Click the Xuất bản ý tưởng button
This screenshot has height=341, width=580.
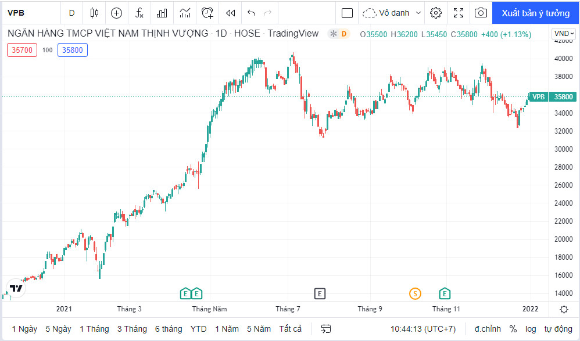(x=535, y=13)
